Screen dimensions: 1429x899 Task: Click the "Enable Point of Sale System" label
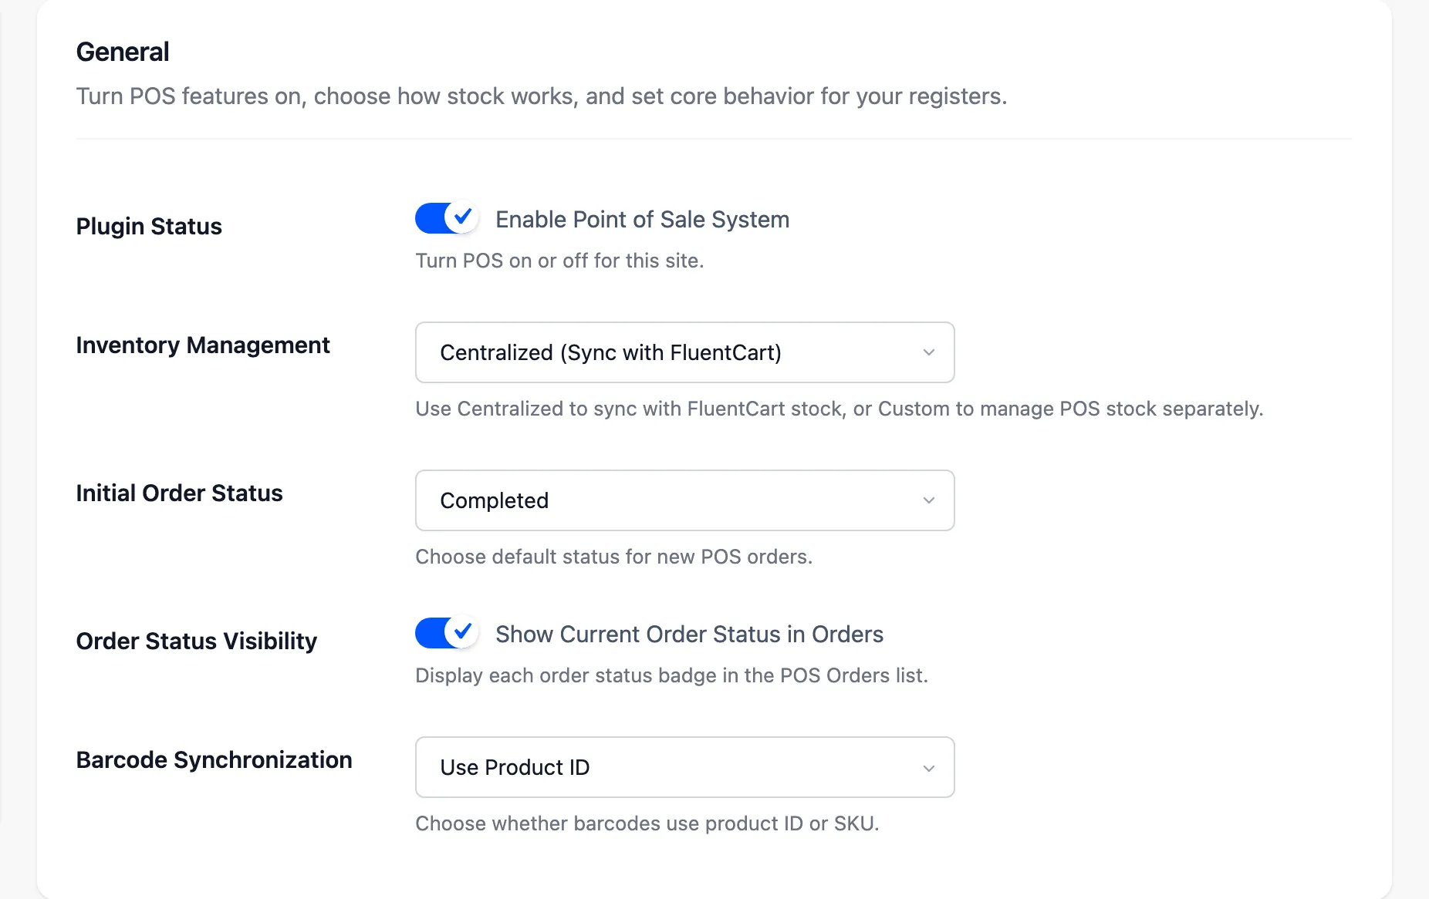(642, 220)
